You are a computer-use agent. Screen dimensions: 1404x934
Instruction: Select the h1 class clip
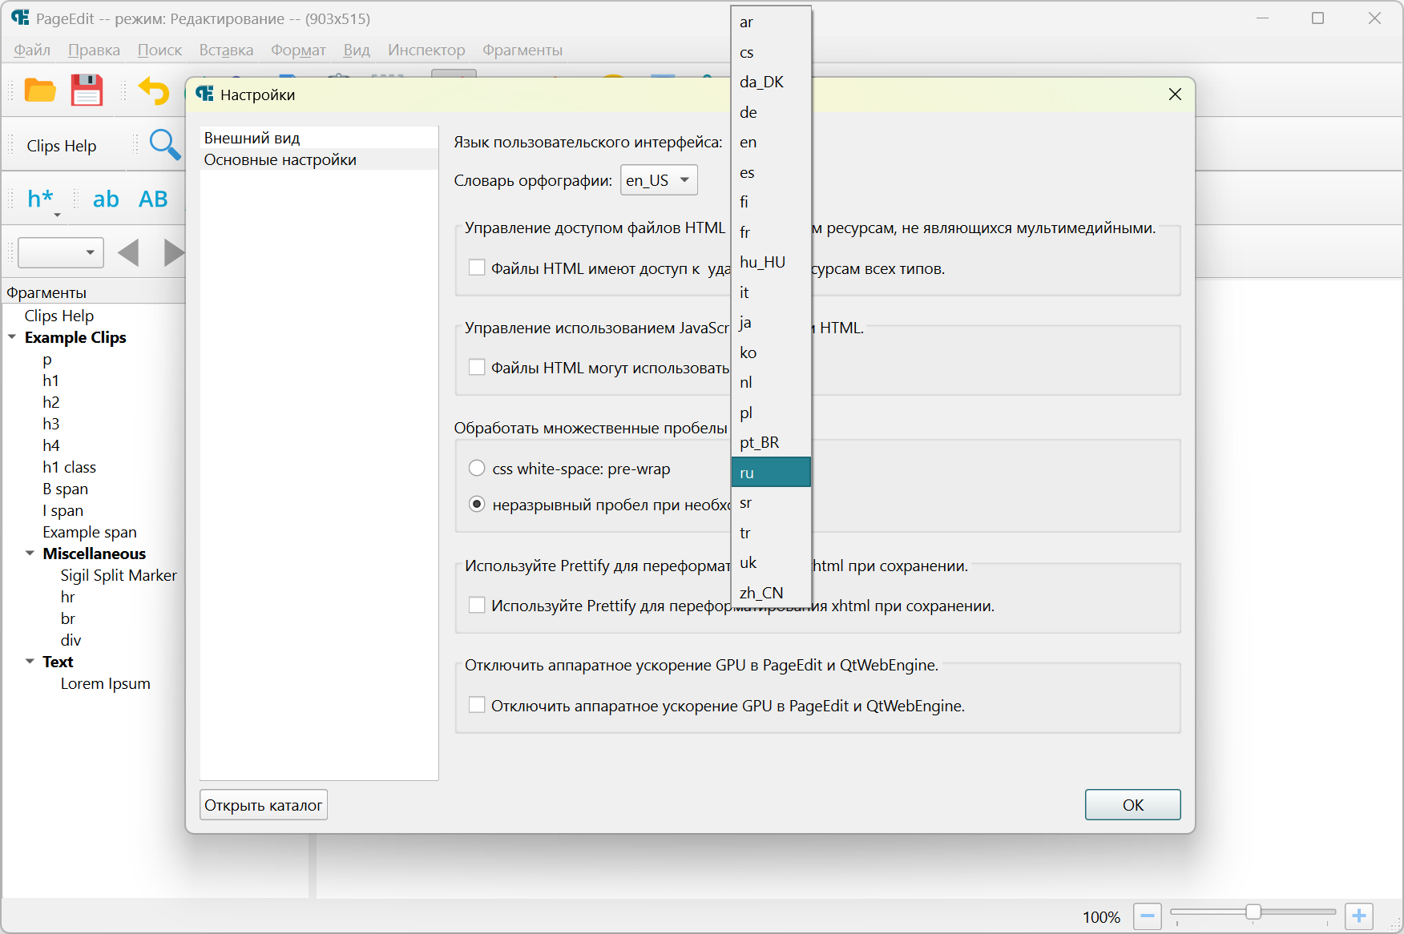tap(70, 467)
